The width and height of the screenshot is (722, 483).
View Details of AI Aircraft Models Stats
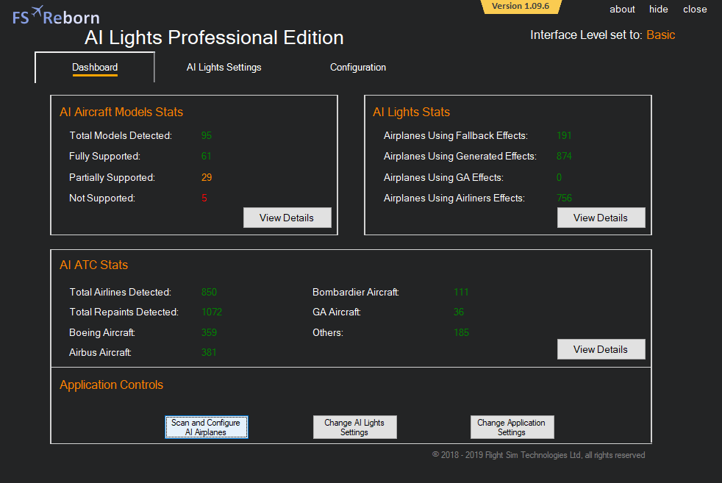tap(287, 218)
